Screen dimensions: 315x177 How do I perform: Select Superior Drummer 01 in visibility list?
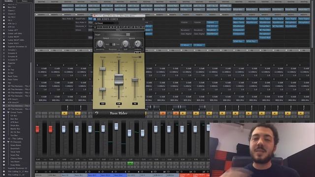(x=17, y=47)
